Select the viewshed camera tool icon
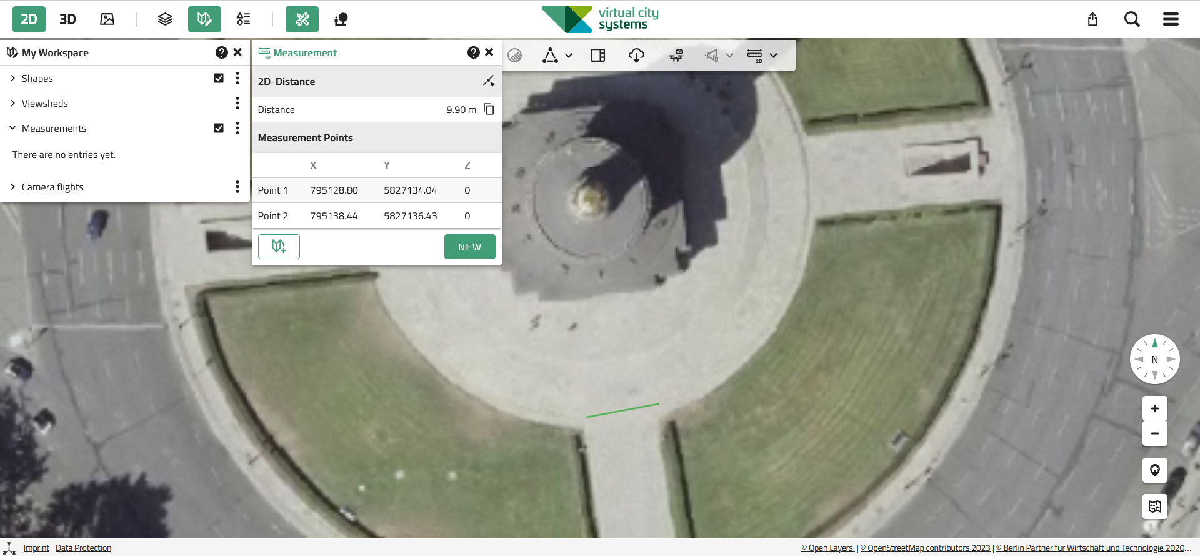This screenshot has width=1200, height=557. tap(712, 56)
